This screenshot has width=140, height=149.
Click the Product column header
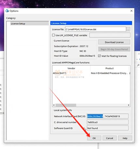click(x=109, y=68)
